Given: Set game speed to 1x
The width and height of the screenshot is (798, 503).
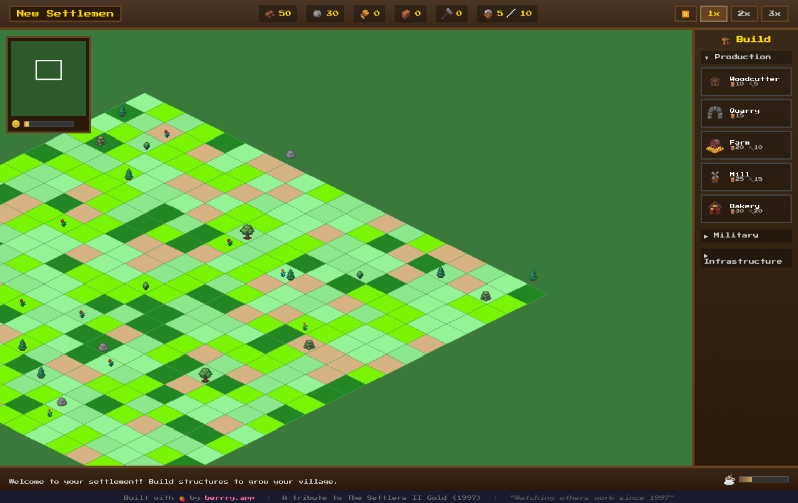Looking at the screenshot, I should click(x=713, y=14).
